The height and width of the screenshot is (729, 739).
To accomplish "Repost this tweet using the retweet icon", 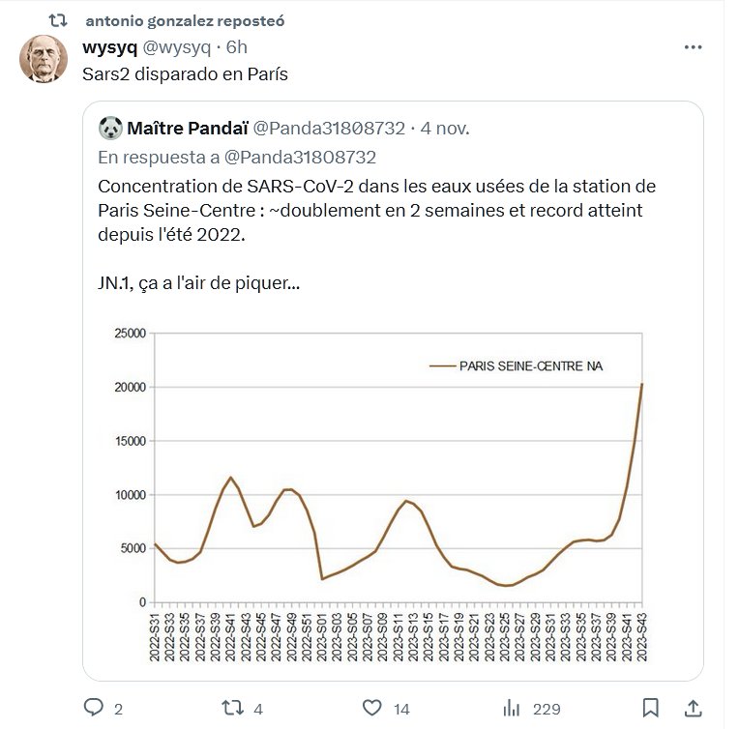I will click(x=232, y=708).
